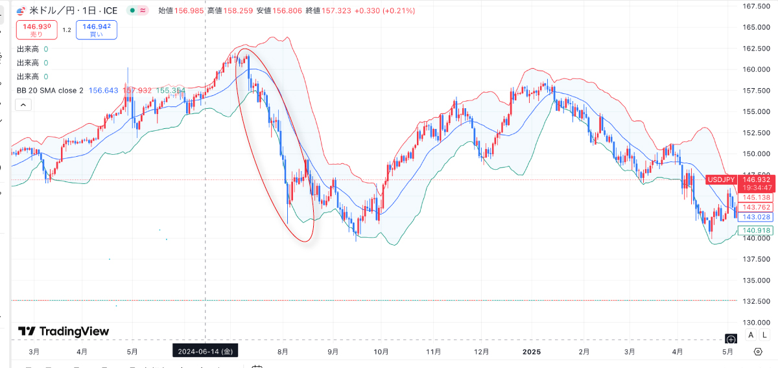
Task: Click the 売り sell button at 146.930
Action: pyautogui.click(x=36, y=30)
